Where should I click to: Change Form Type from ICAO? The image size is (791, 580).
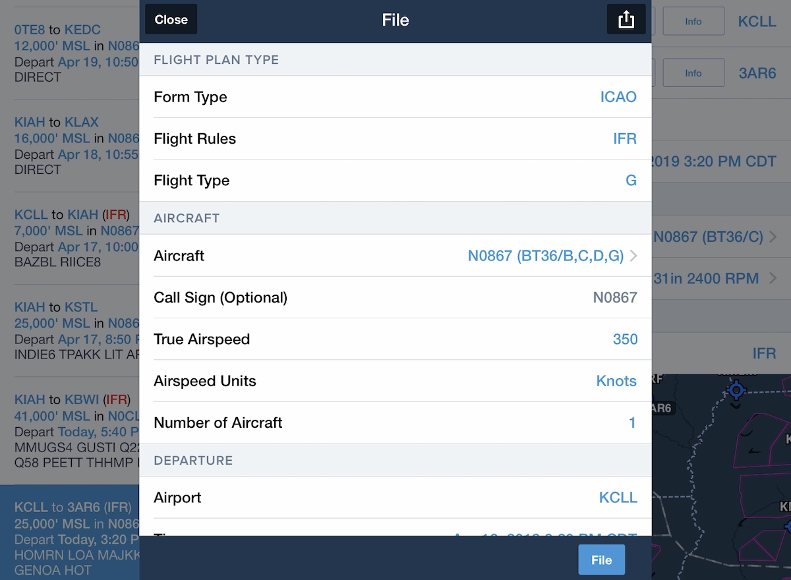click(x=395, y=97)
